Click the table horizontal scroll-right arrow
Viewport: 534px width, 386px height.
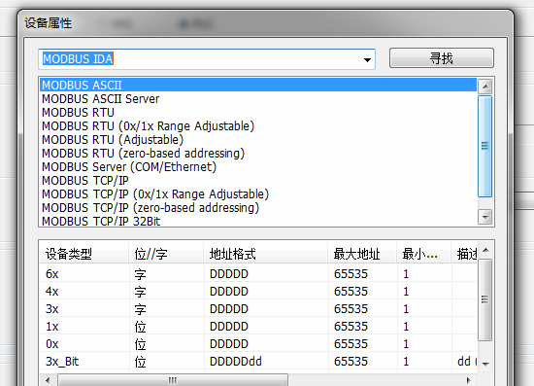coord(469,380)
